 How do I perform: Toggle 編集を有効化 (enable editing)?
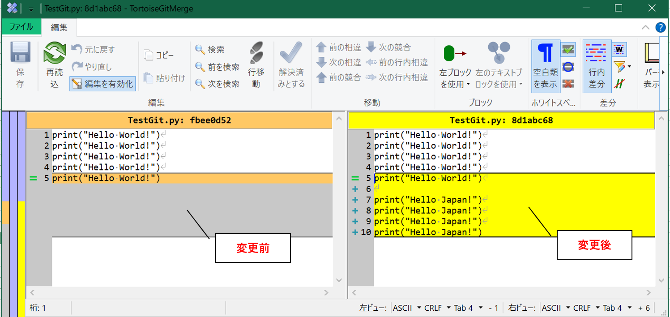102,84
